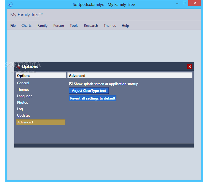The width and height of the screenshot is (203, 182).
Task: Click the Options list header
Action: (41, 75)
